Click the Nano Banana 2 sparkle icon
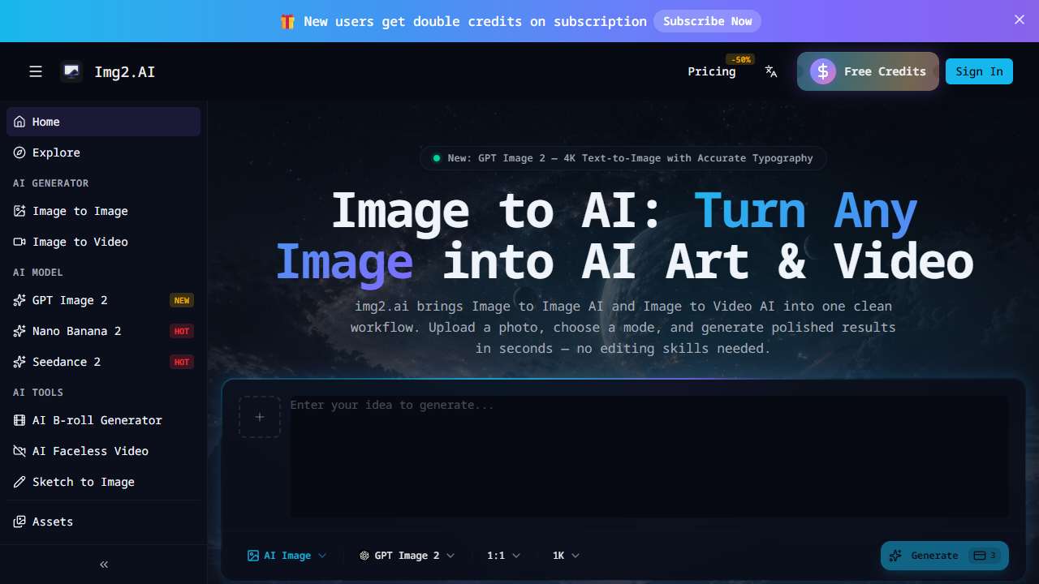Screen dimensions: 1039x584 pyautogui.click(x=19, y=331)
